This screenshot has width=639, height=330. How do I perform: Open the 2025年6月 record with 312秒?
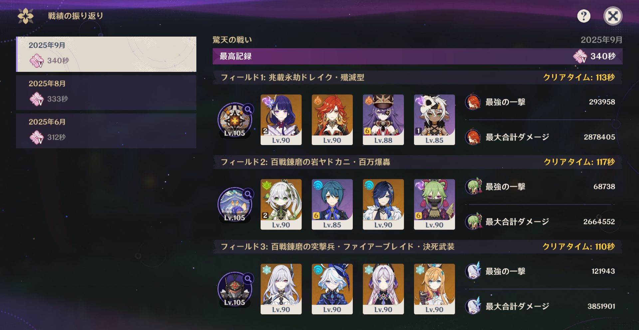(x=106, y=131)
